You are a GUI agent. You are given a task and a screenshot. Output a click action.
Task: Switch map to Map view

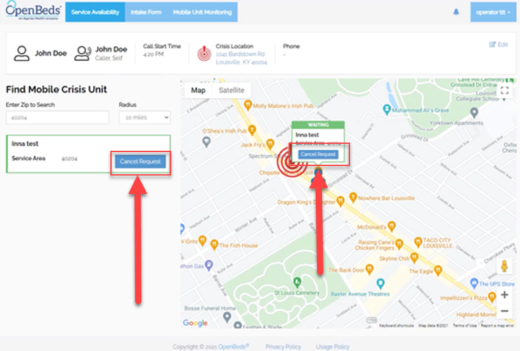pyautogui.click(x=198, y=90)
